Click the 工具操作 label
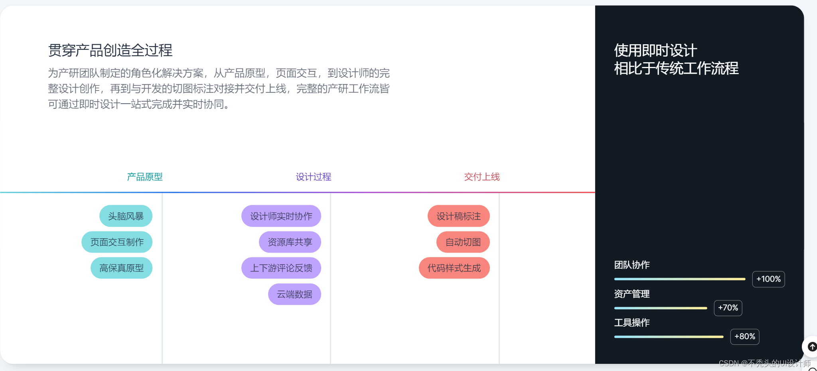817x371 pixels. click(x=632, y=323)
